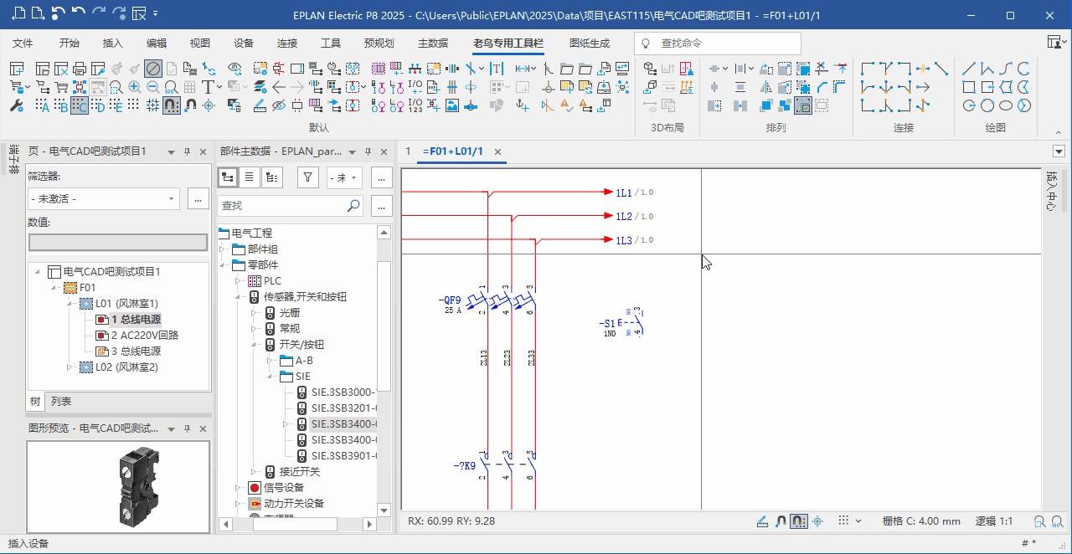Image resolution: width=1072 pixels, height=554 pixels.
Task: Select the ellipse drawing tool
Action: [1005, 105]
